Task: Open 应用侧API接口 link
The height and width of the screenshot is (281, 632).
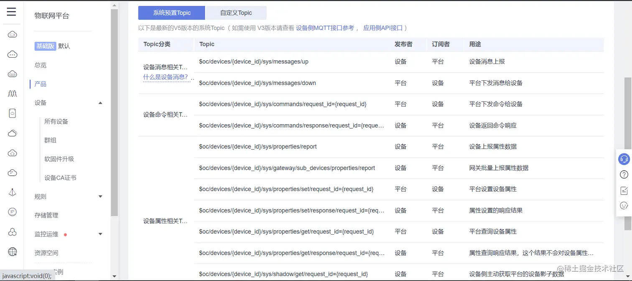Action: (x=383, y=28)
